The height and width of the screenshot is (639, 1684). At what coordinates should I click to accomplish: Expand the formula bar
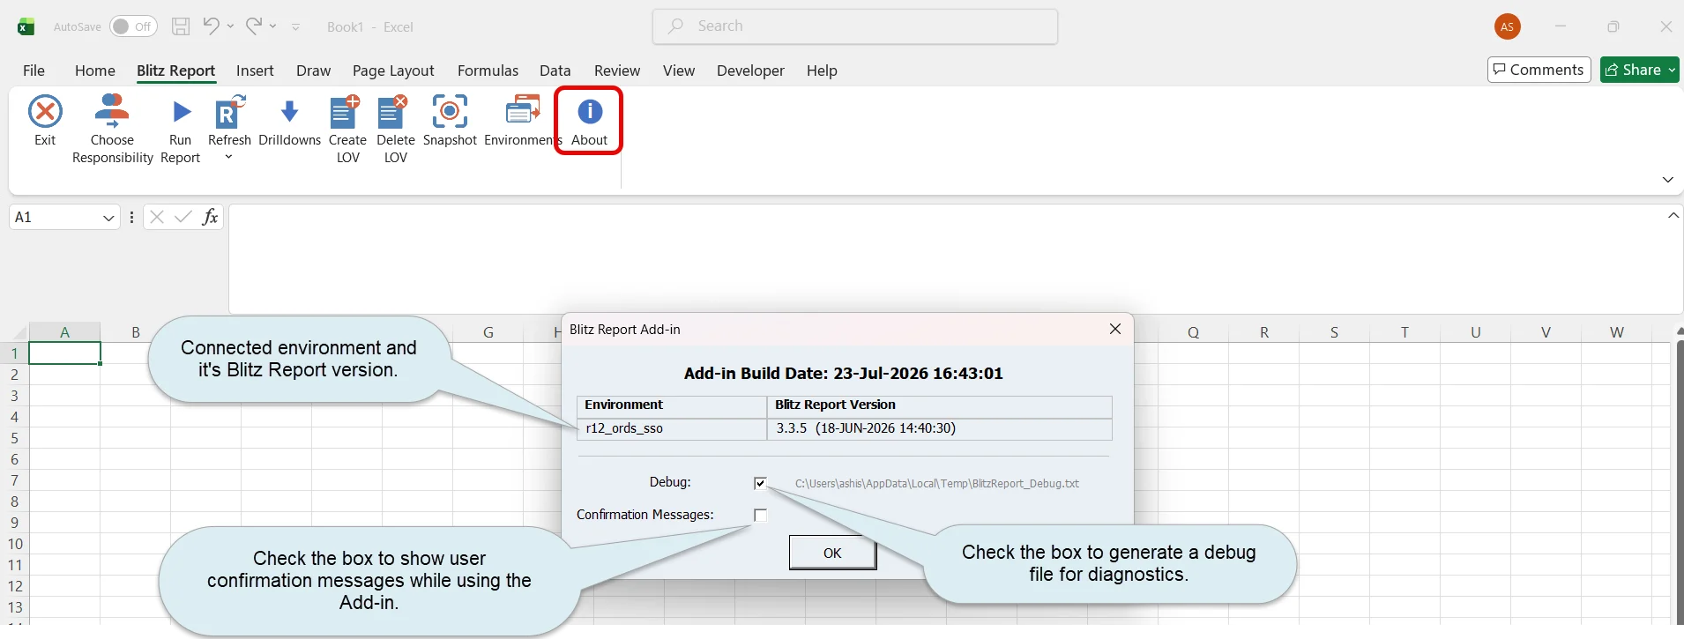click(x=1673, y=216)
